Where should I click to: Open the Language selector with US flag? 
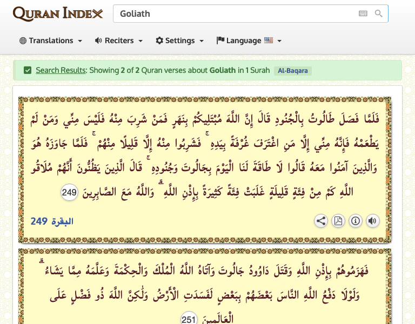[249, 40]
